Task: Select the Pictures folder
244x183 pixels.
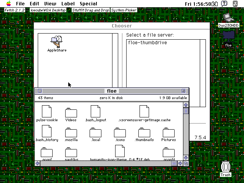Action: point(169,132)
